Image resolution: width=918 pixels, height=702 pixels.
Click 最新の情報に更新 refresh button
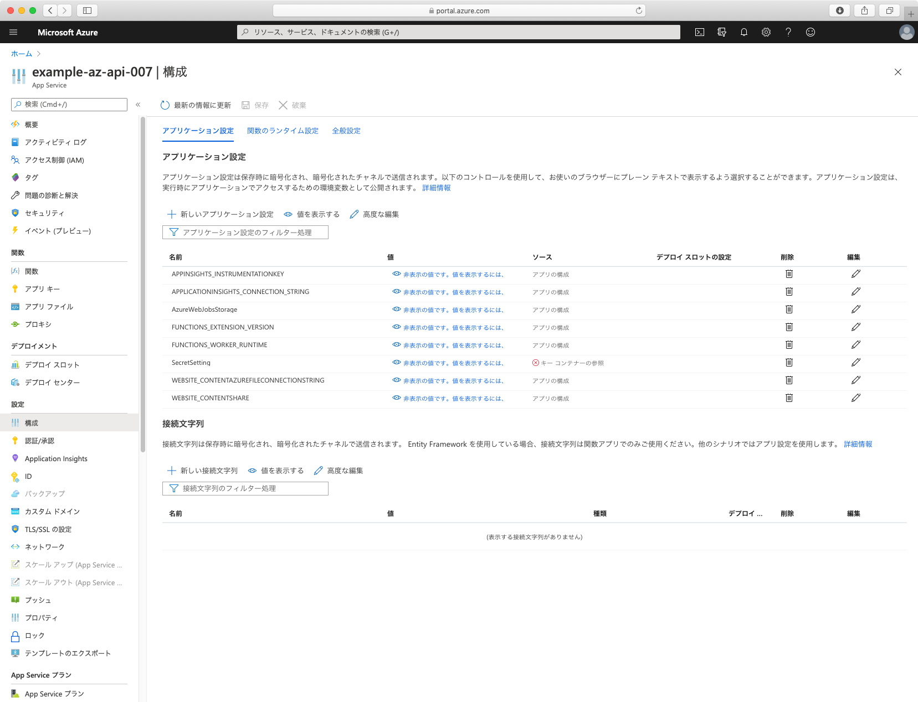coord(196,105)
